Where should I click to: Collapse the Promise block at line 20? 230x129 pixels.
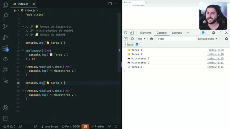tap(23, 91)
